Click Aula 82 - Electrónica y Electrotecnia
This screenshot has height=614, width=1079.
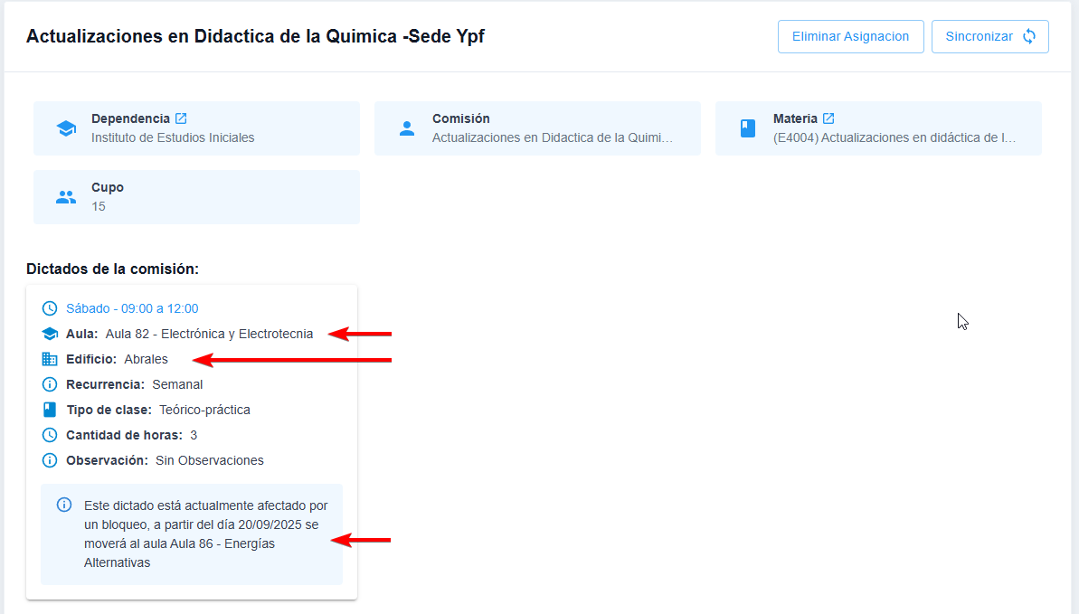tap(209, 334)
